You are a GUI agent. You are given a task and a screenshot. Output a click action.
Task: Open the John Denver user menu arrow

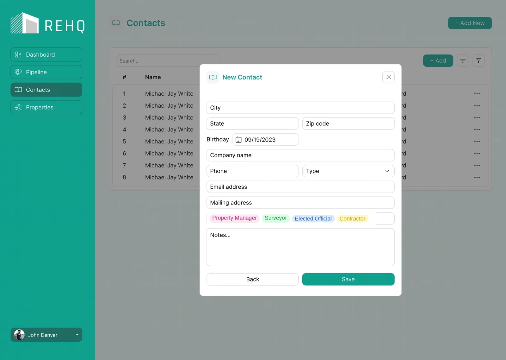[77, 335]
